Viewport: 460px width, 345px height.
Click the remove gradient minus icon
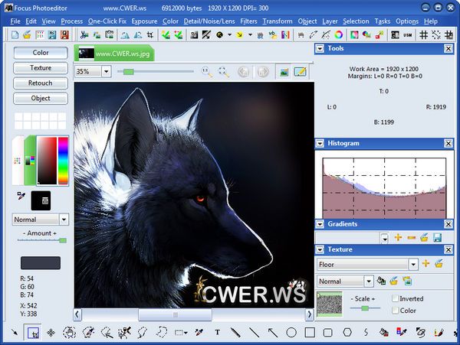(411, 238)
